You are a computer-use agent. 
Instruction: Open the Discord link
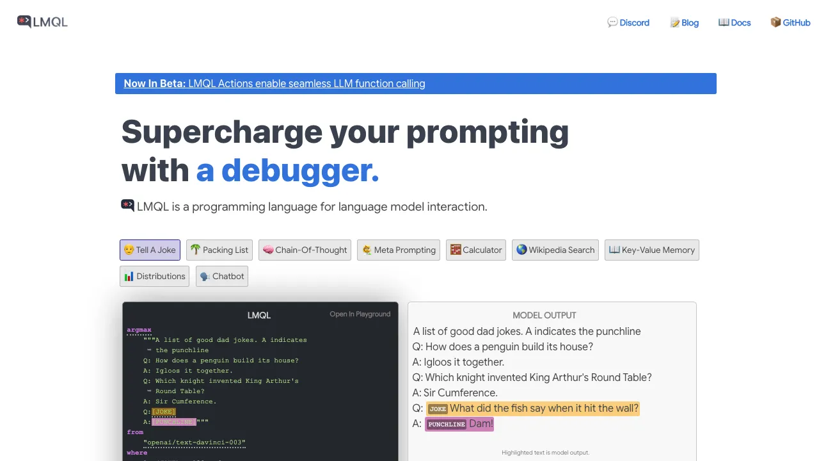[x=628, y=22]
